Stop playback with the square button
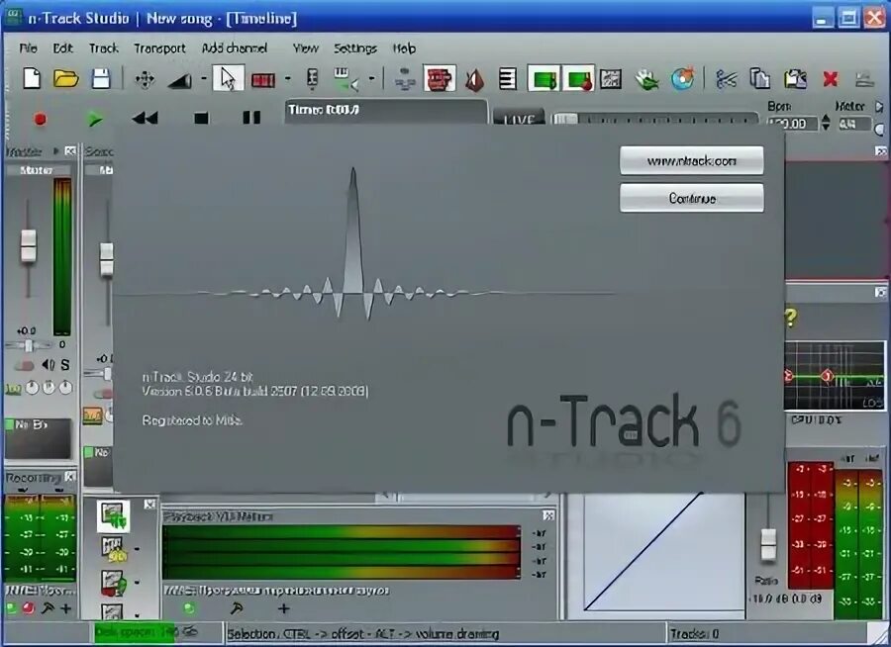This screenshot has width=891, height=647. tap(201, 118)
